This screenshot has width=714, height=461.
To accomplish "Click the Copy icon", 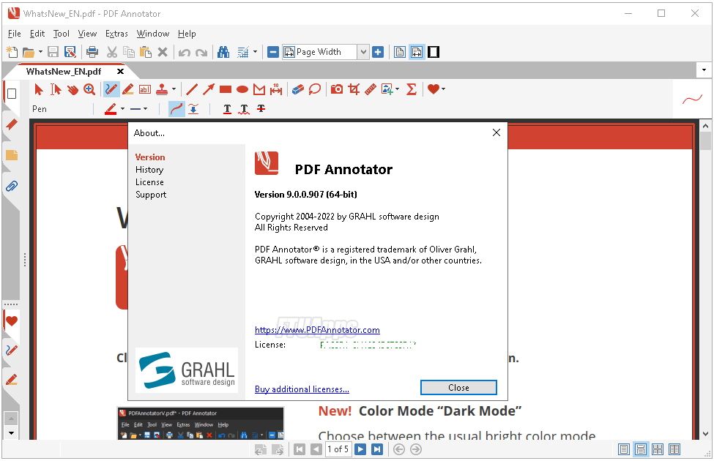I will (x=129, y=52).
